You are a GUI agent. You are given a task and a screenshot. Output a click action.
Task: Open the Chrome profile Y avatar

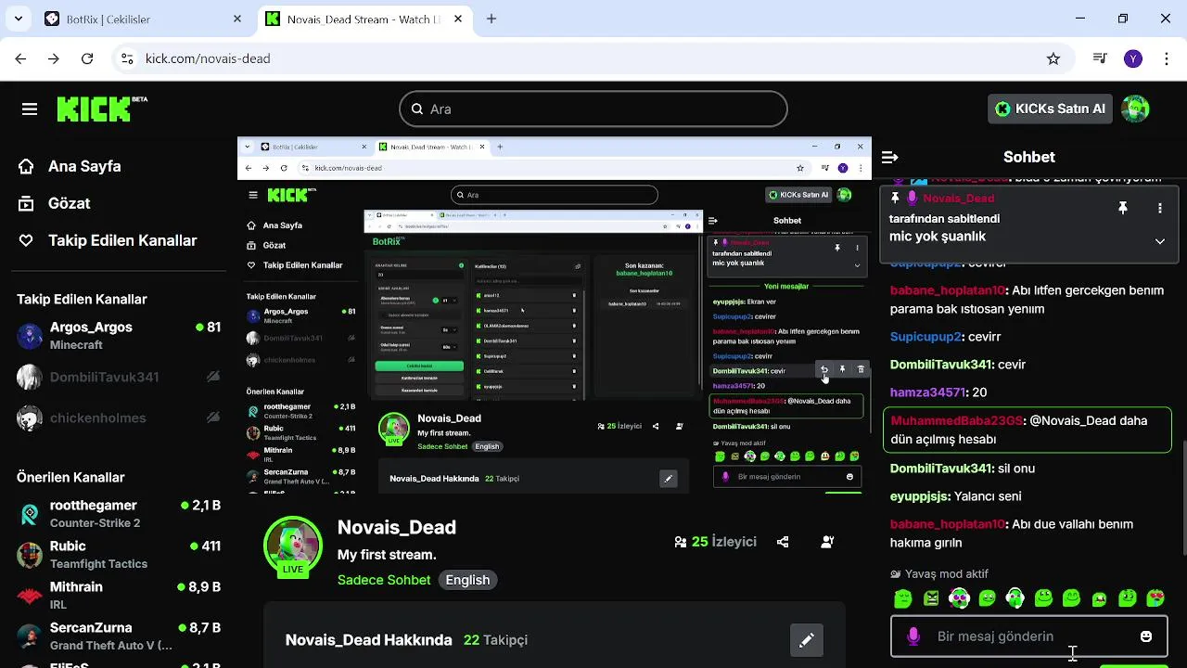[x=1132, y=58]
